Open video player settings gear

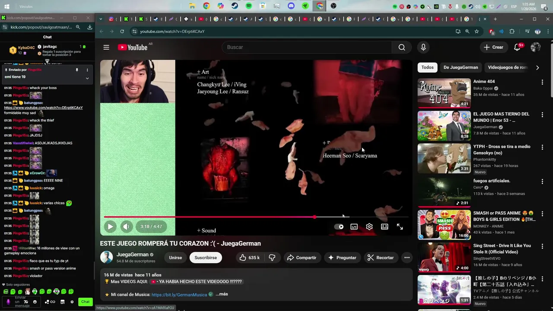coord(369,227)
